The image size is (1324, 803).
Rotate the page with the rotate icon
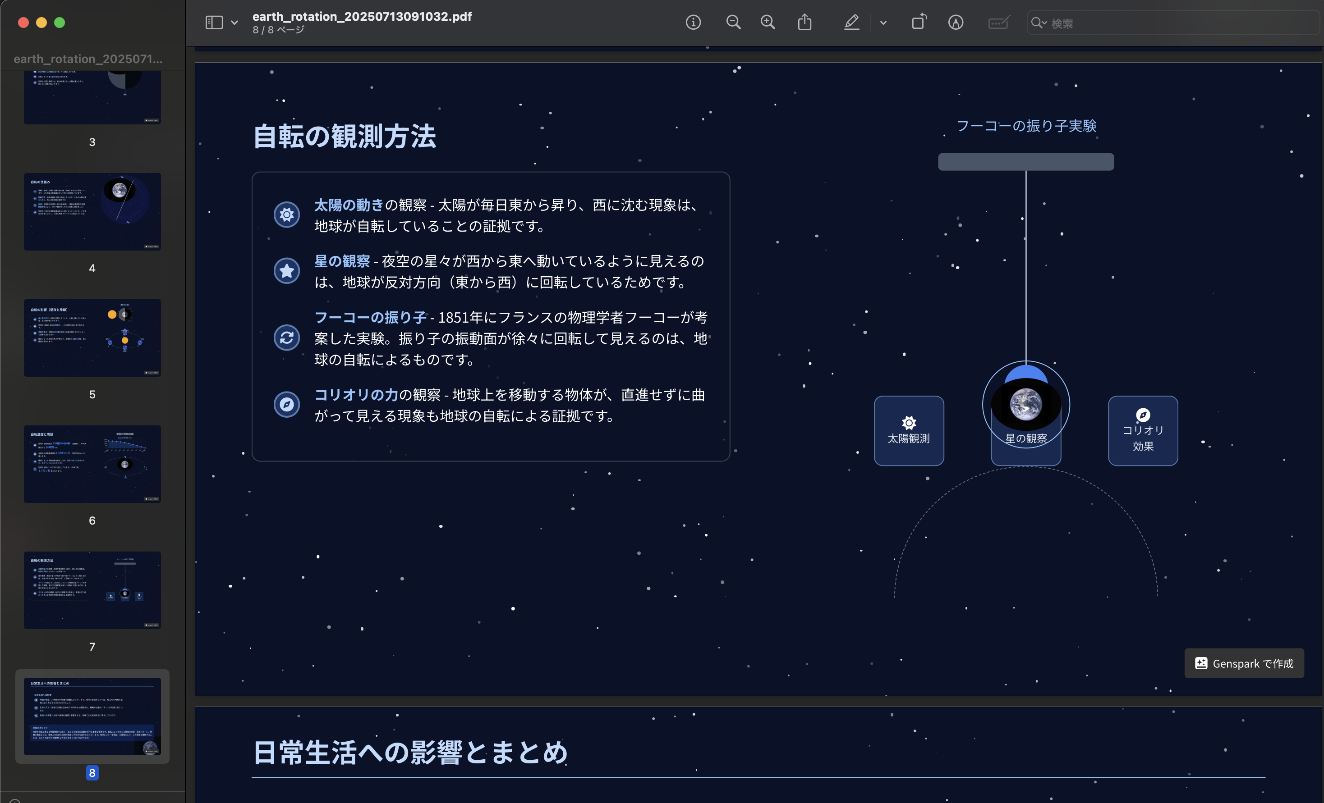point(919,22)
